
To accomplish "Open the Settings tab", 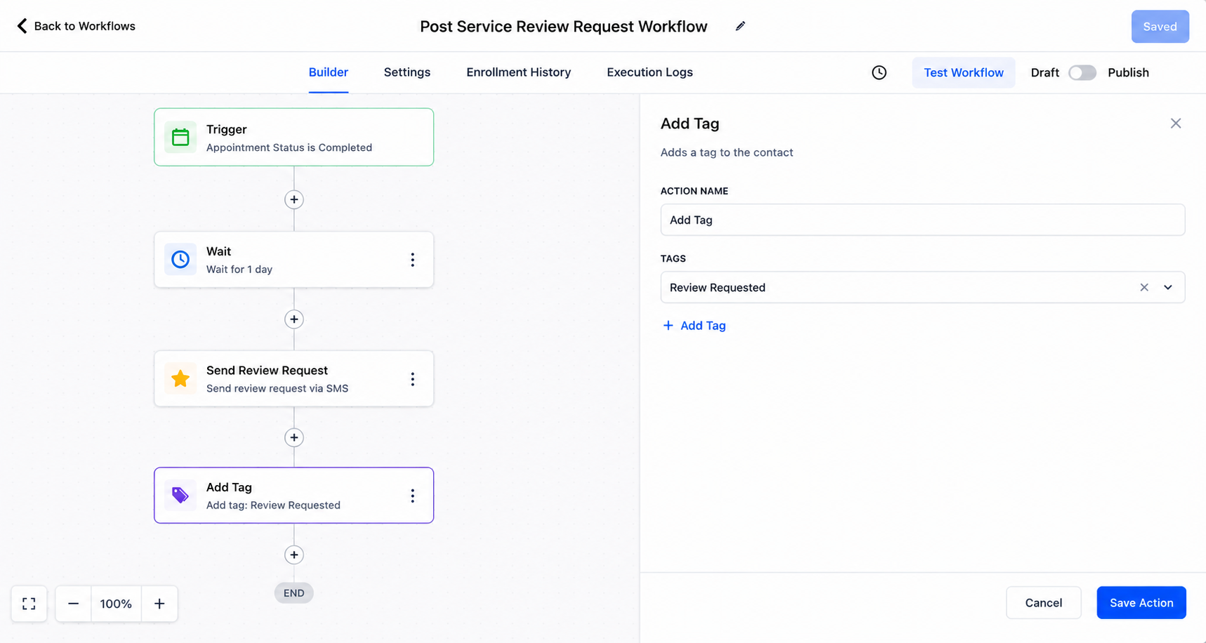I will [x=407, y=72].
